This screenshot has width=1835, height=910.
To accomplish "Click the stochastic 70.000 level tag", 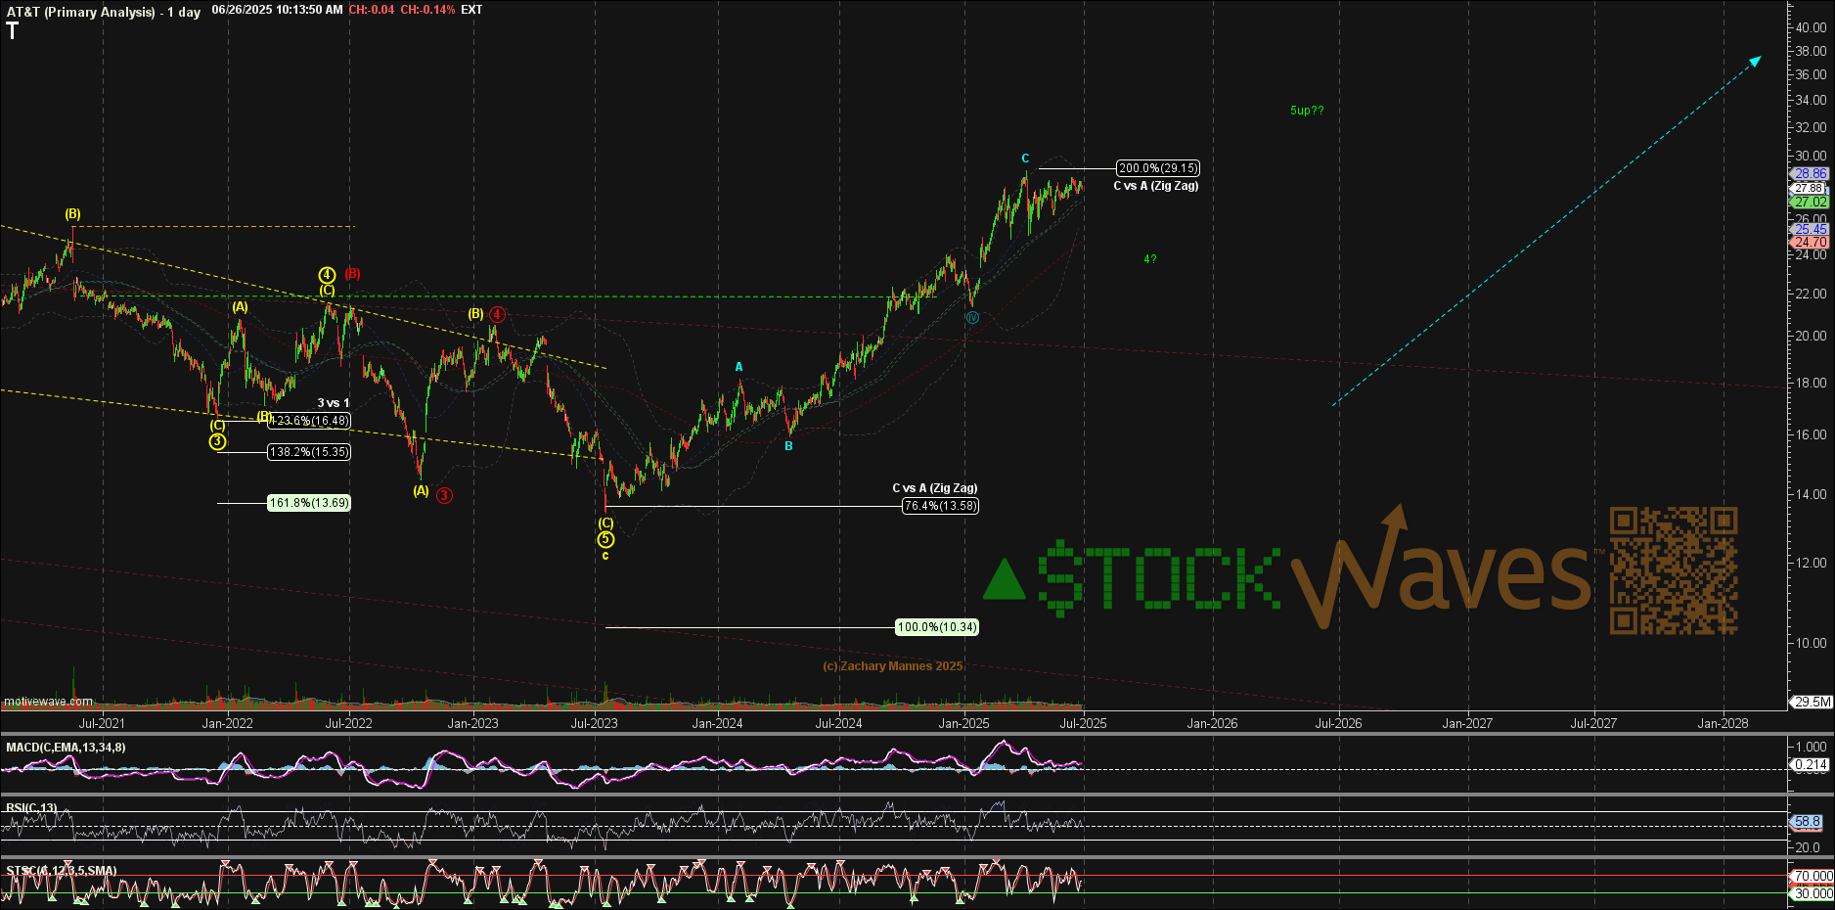I will 1813,876.
